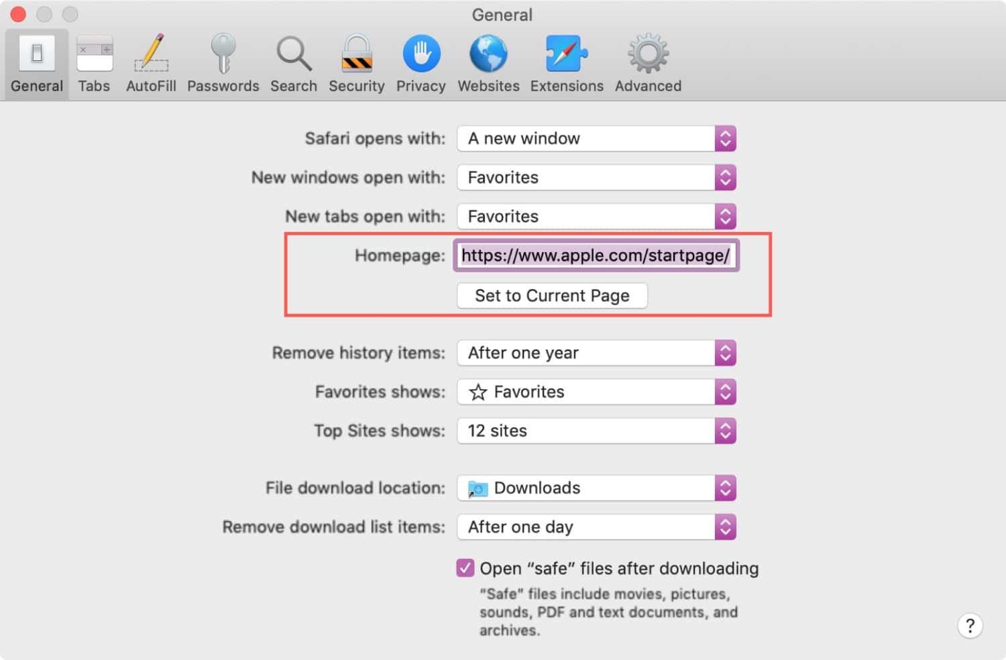Screen dimensions: 1006x660
Task: Open the Websites globe icon
Action: point(488,54)
